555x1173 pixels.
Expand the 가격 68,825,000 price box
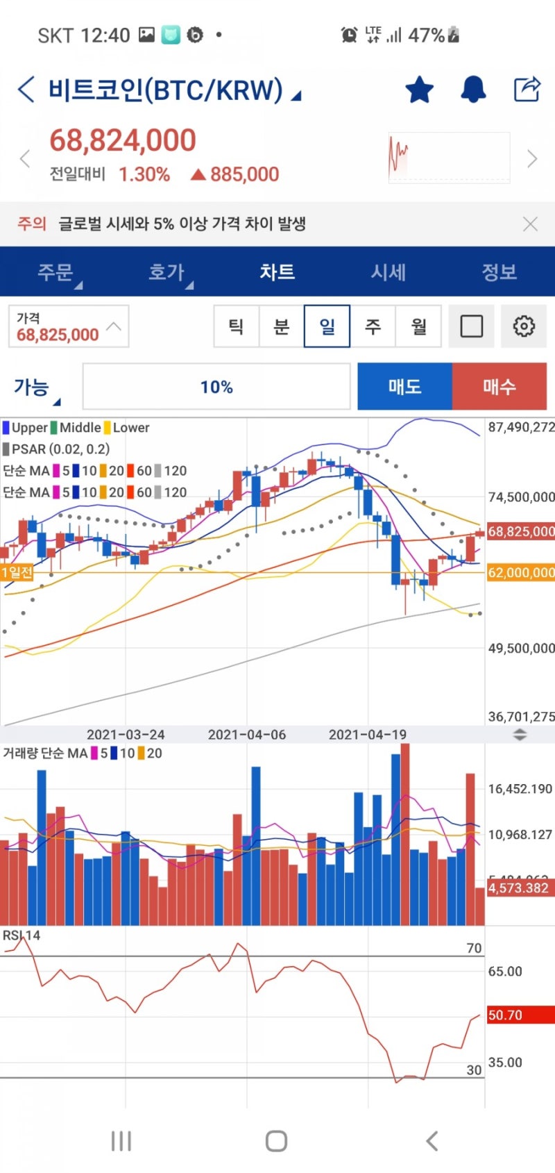point(69,326)
